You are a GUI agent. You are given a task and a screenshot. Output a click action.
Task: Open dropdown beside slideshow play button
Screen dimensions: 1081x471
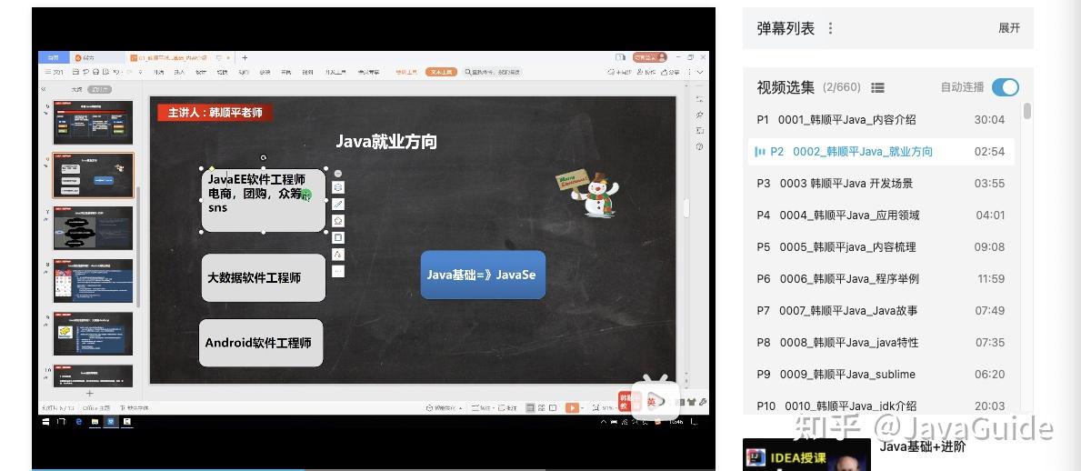(583, 408)
